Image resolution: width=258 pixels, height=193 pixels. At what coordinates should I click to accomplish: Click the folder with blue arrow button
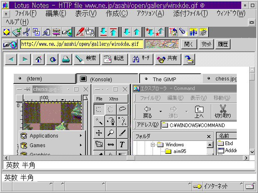[x=189, y=59]
